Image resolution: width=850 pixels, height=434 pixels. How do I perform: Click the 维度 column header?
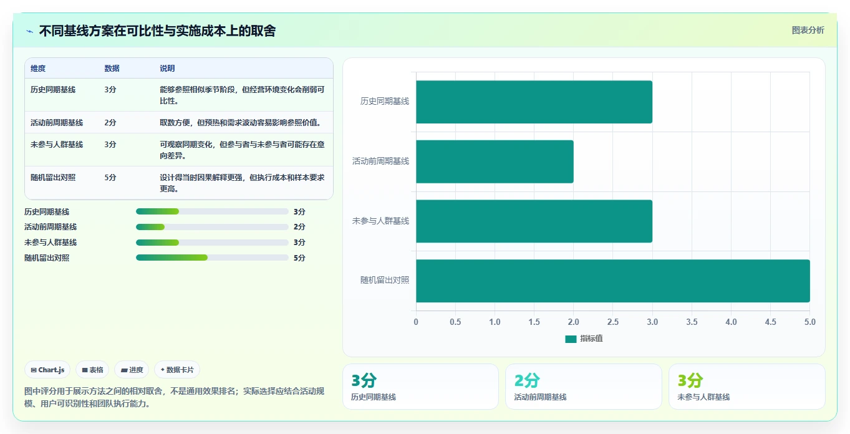tap(38, 69)
